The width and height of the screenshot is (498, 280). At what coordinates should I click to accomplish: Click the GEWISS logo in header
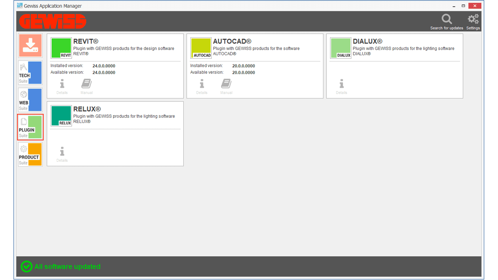pyautogui.click(x=53, y=21)
